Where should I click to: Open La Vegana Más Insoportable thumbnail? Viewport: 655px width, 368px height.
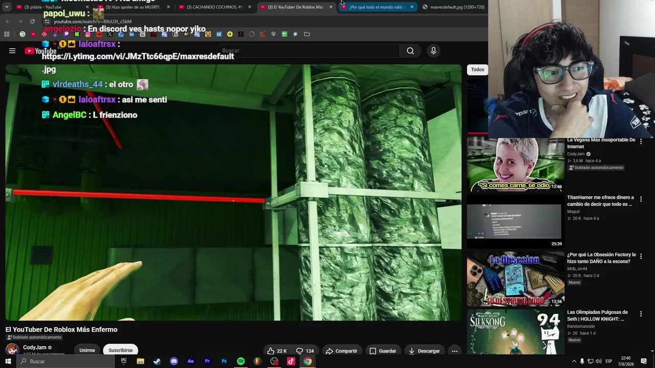click(x=516, y=165)
